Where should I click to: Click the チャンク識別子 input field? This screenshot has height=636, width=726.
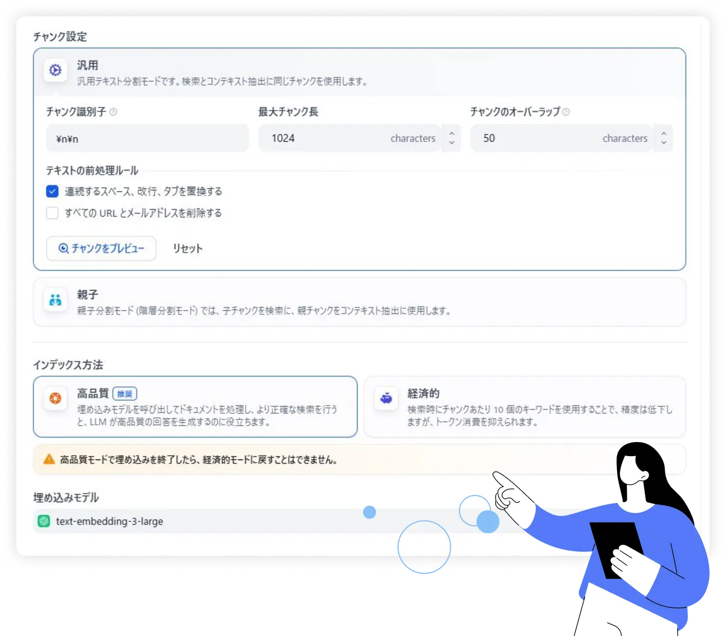[x=147, y=139]
